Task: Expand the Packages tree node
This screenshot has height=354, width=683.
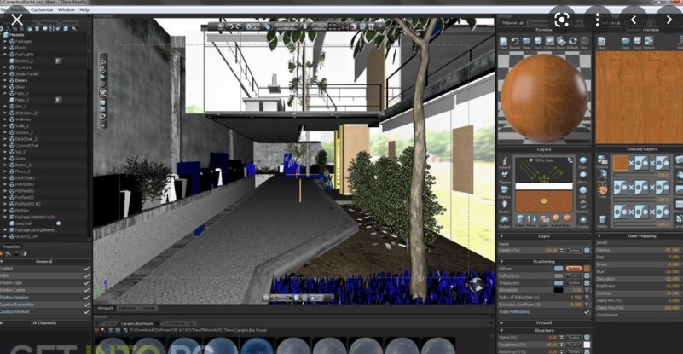Action: click(6, 42)
